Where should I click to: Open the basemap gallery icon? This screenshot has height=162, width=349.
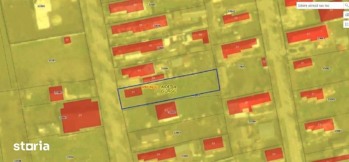click(x=347, y=15)
